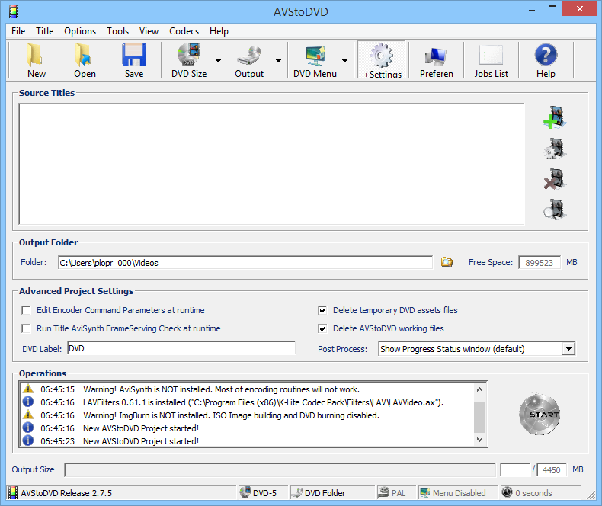The image size is (602, 506).
Task: Expand DVD Size dropdown arrow
Action: 218,61
